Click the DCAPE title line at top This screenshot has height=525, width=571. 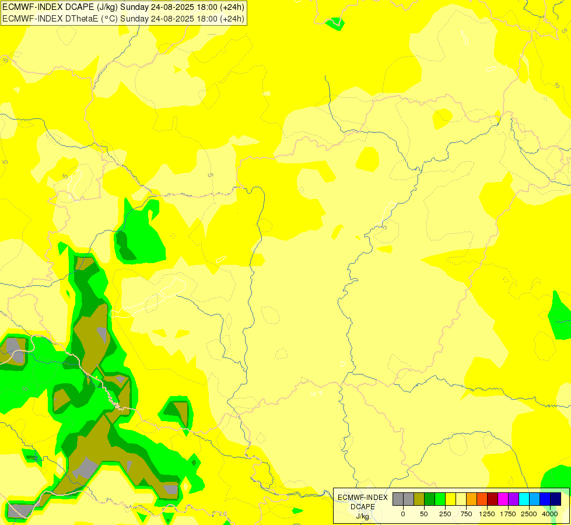coord(123,7)
